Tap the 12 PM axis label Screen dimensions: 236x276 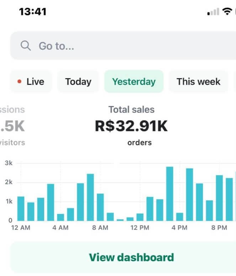pyautogui.click(x=140, y=228)
